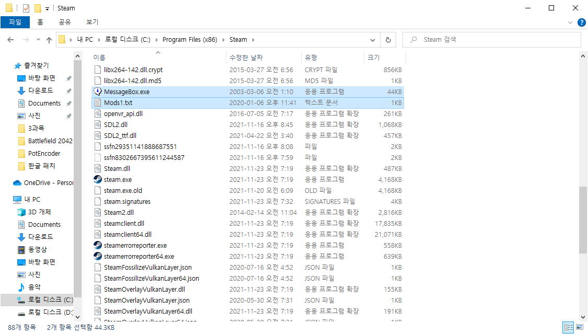The image size is (588, 334).
Task: Select SteamOverlayVulkanLayer.dll
Action: pyautogui.click(x=144, y=289)
